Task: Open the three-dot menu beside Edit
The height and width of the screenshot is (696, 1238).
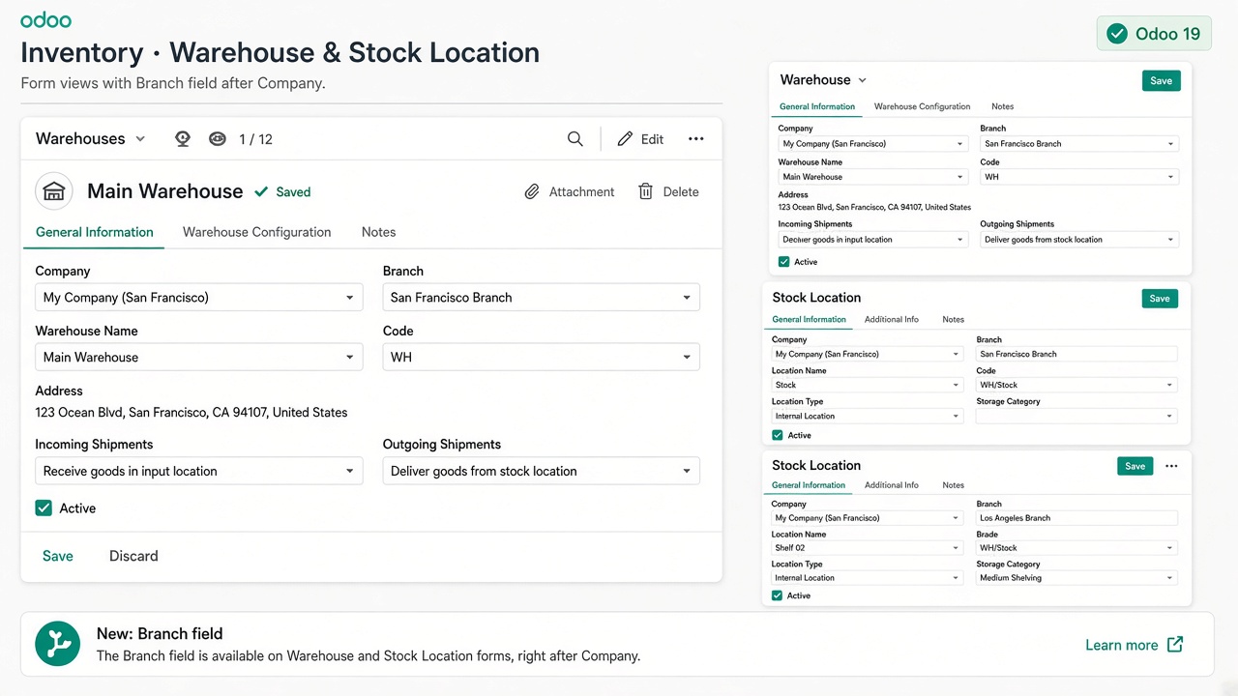Action: click(x=696, y=139)
